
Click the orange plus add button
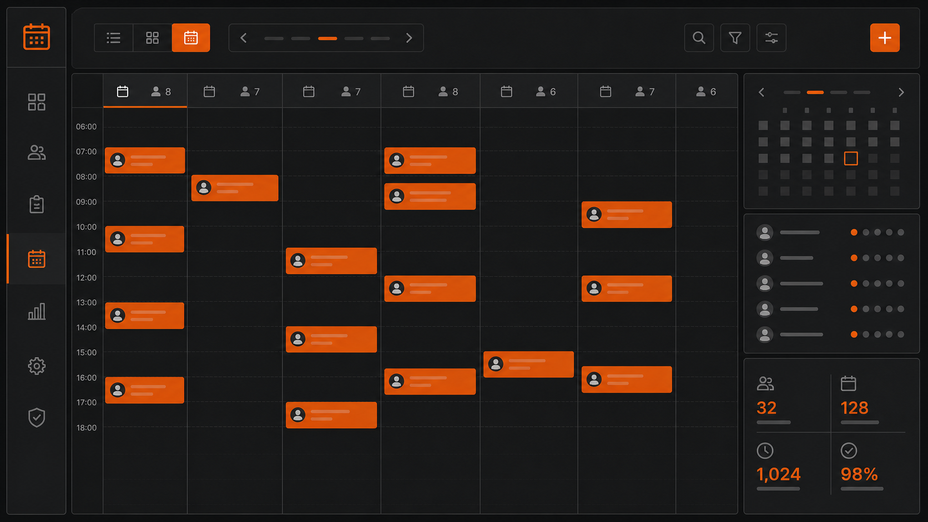click(885, 38)
